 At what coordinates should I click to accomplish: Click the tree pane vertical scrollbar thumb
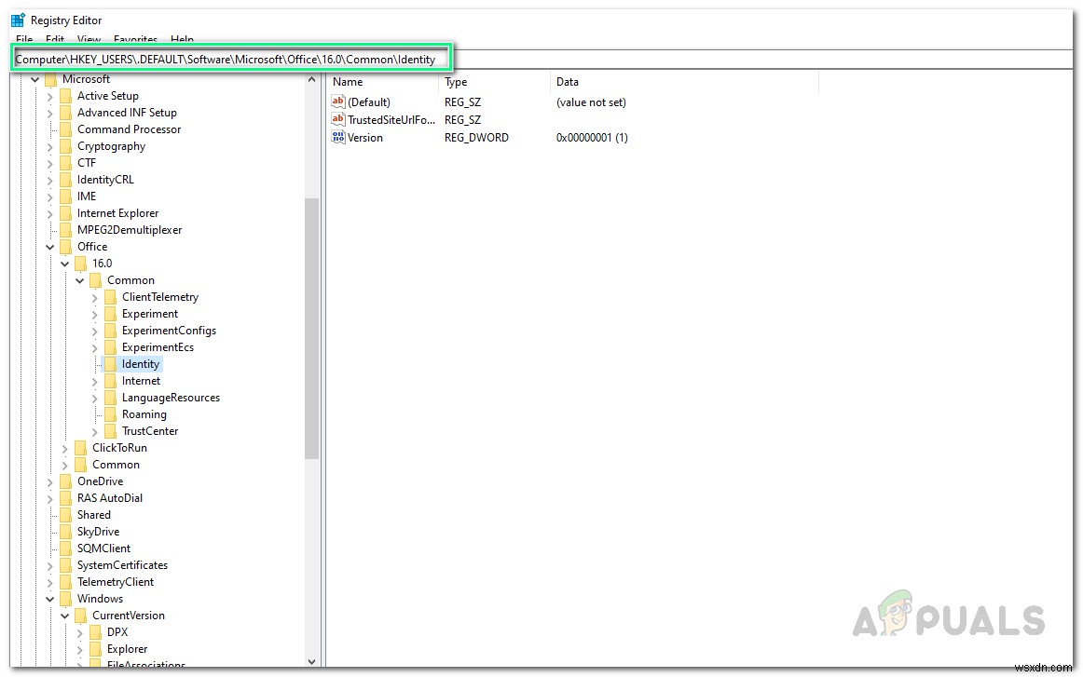pyautogui.click(x=311, y=329)
